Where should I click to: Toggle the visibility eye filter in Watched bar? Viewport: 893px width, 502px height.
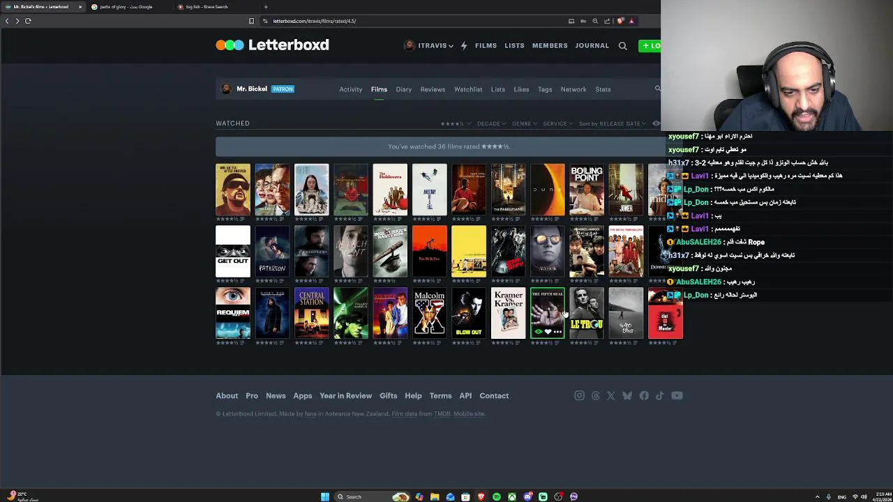[x=656, y=123]
